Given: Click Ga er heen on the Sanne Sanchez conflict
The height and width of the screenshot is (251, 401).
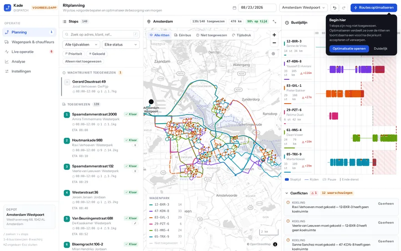Looking at the screenshot, I should (386, 241).
